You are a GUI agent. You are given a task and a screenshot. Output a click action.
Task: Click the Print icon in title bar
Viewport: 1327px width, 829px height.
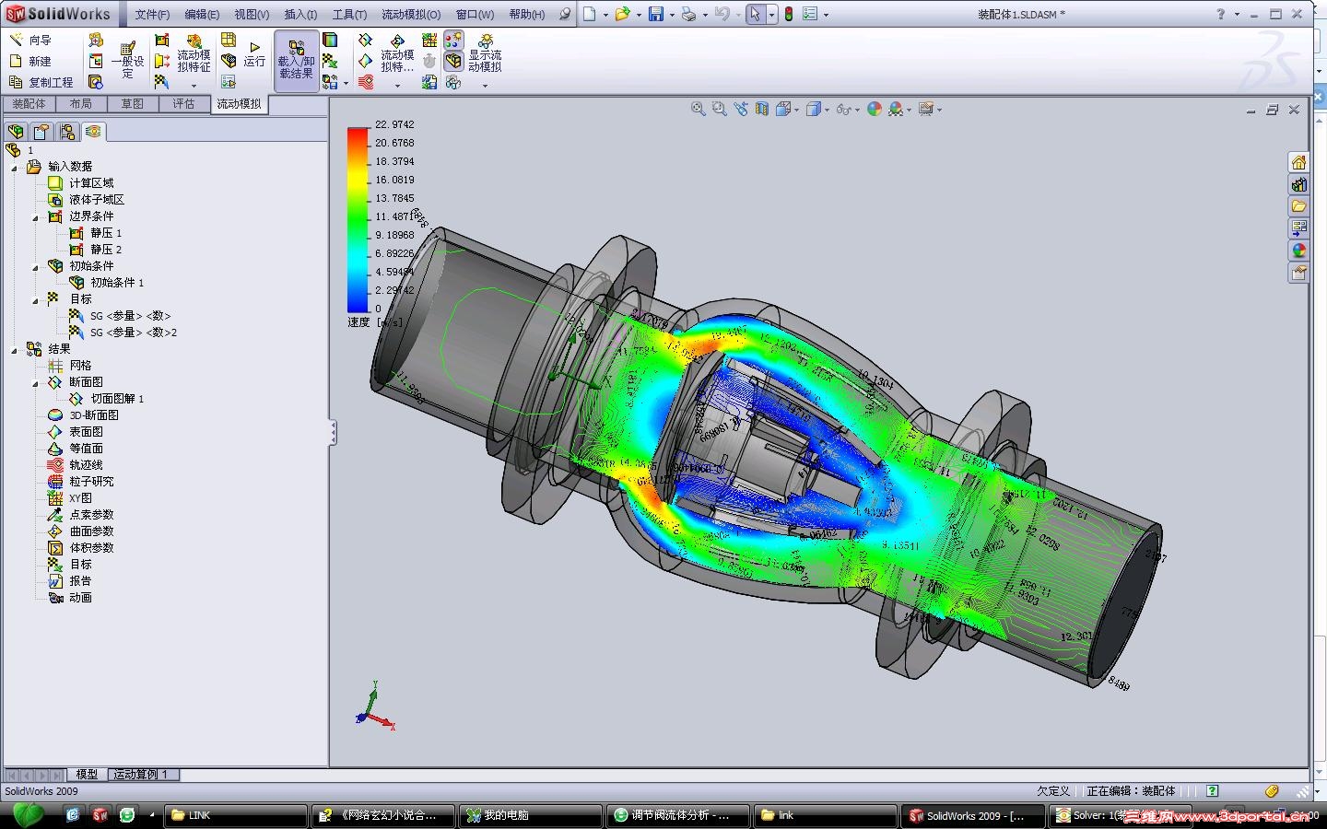coord(688,14)
